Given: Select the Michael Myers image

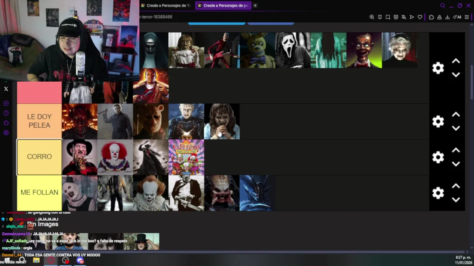Looking at the screenshot, I should 115,122.
